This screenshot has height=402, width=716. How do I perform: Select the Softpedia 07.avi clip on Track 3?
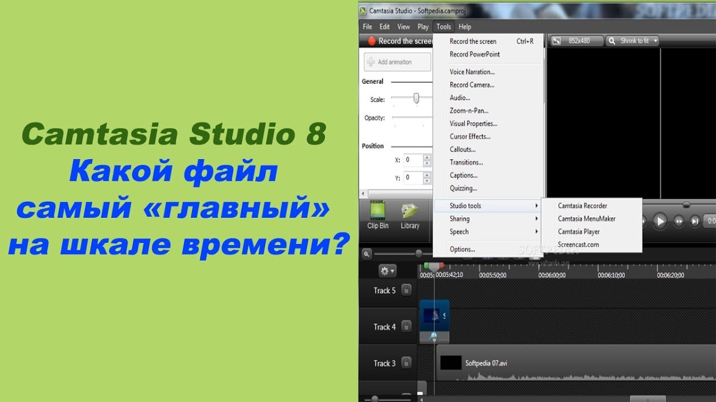tap(576, 363)
